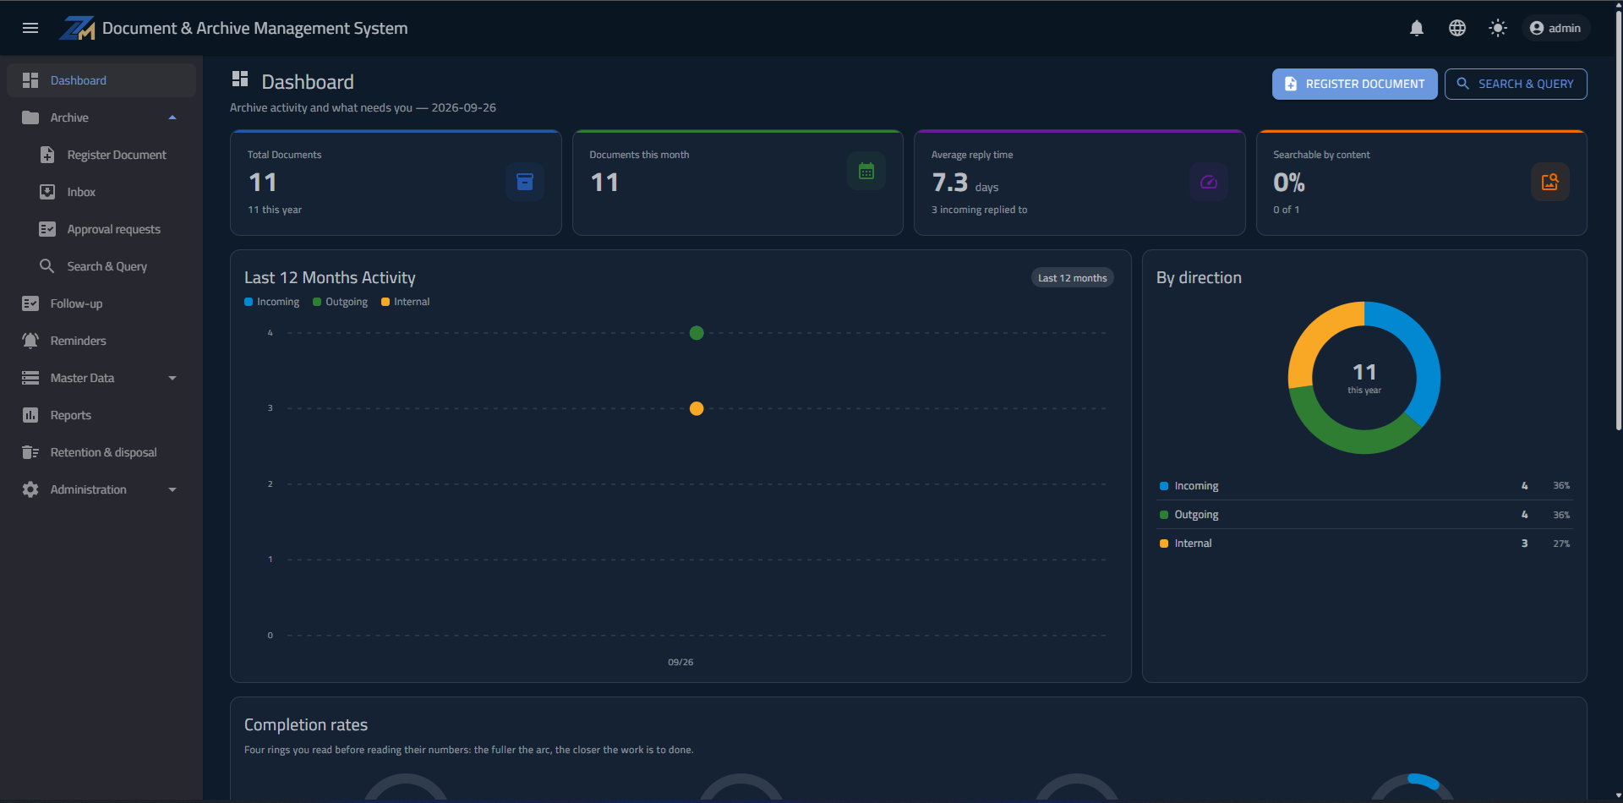1623x803 pixels.
Task: Open the admin user menu
Action: click(1555, 28)
